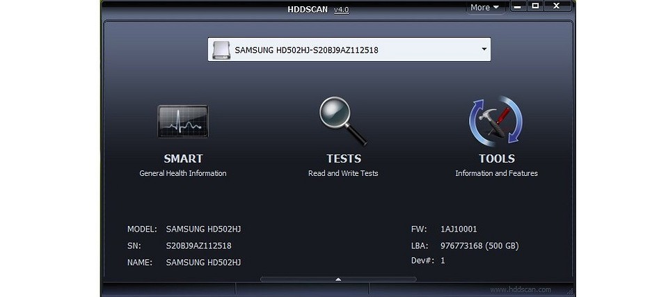The height and width of the screenshot is (297, 668).
Task: Click the TESTS label
Action: pyautogui.click(x=344, y=159)
